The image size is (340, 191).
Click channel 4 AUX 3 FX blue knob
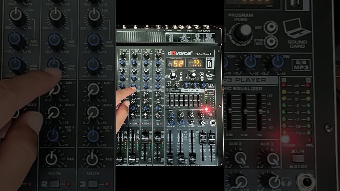point(158,108)
